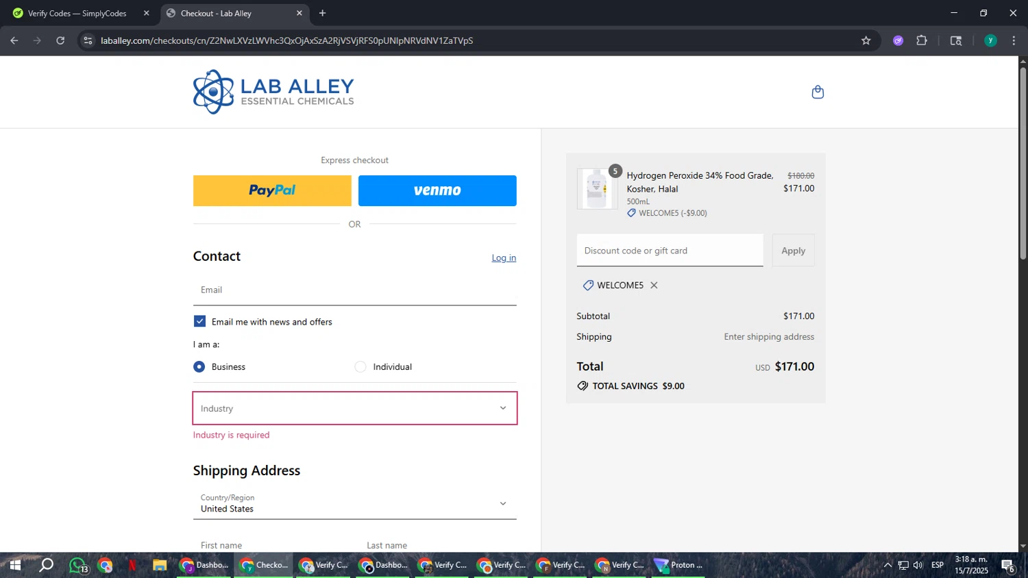
Task: Open the volume tray icon
Action: tap(918, 566)
